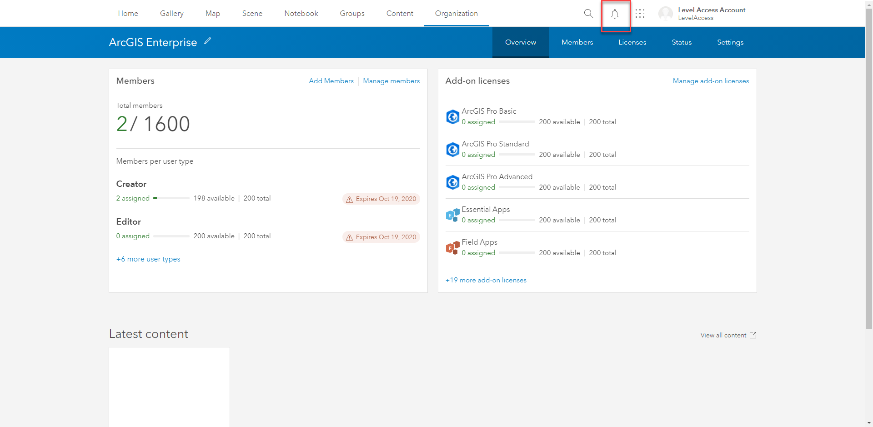
Task: Open the Scene viewer
Action: click(x=252, y=13)
